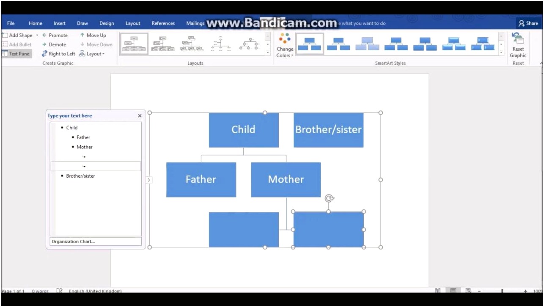Screen dimensions: 544x307
Task: Click the zoom out minus button
Action: point(480,291)
